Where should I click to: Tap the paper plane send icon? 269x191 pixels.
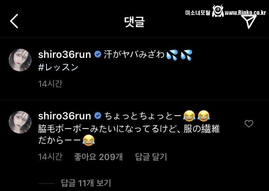pos(249,22)
